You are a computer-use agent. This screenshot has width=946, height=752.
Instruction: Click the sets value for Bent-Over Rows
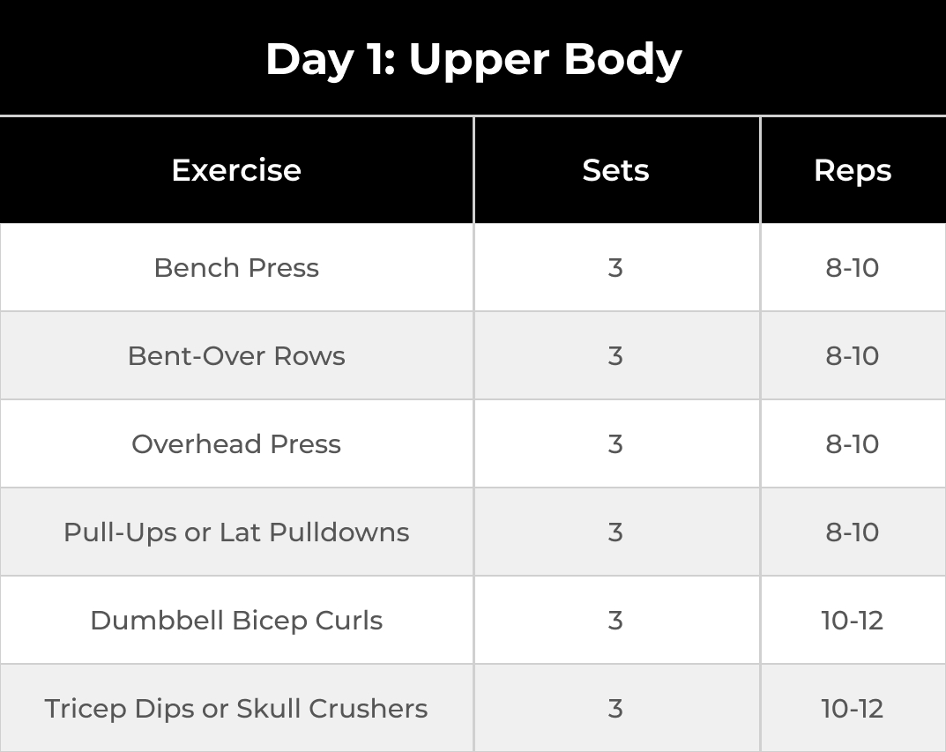pos(615,356)
